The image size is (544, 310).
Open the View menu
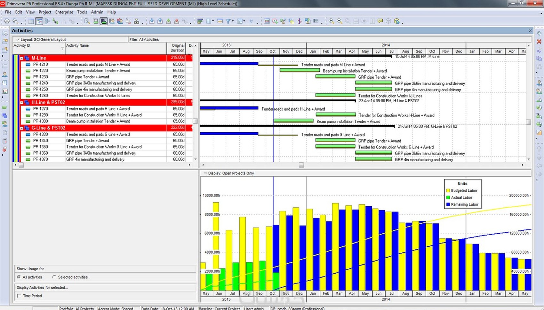pyautogui.click(x=30, y=12)
